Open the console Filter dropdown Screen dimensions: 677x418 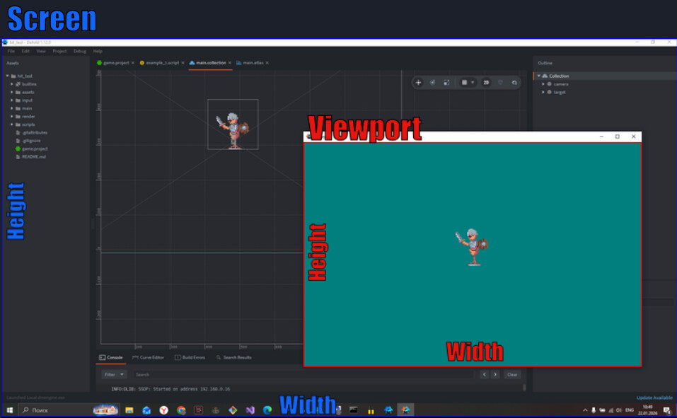114,374
